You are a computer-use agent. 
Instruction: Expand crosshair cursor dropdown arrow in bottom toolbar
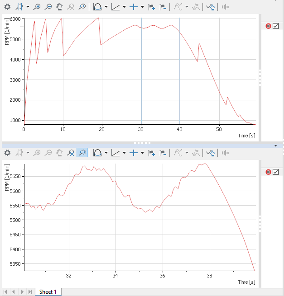point(142,153)
